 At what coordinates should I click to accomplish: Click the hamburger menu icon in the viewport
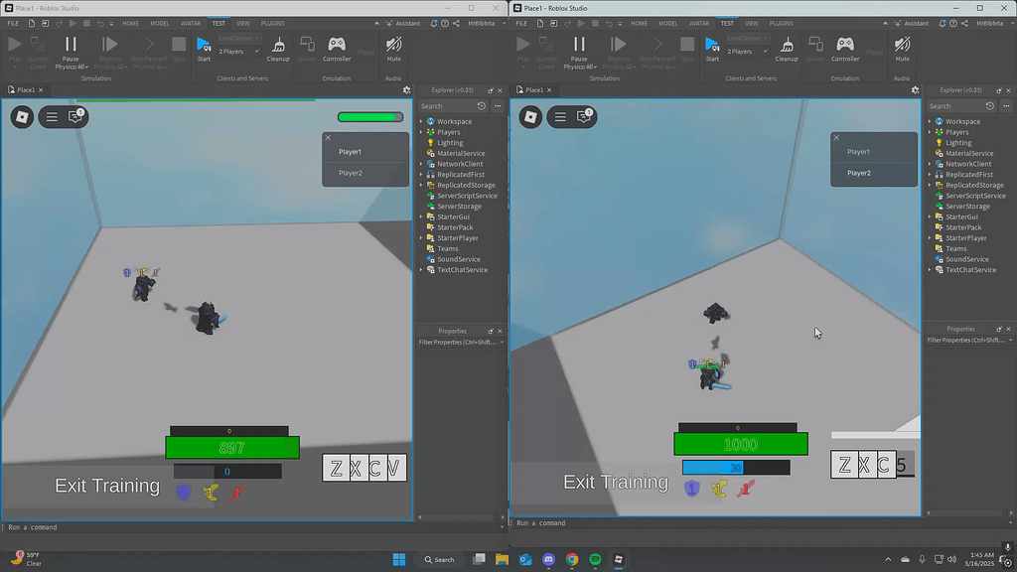51,116
